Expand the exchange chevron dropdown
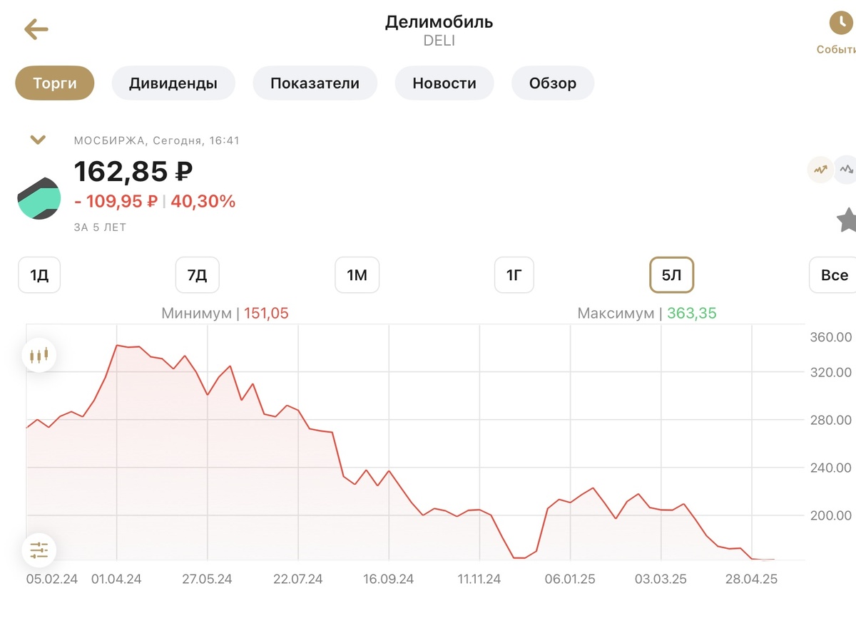 [38, 140]
